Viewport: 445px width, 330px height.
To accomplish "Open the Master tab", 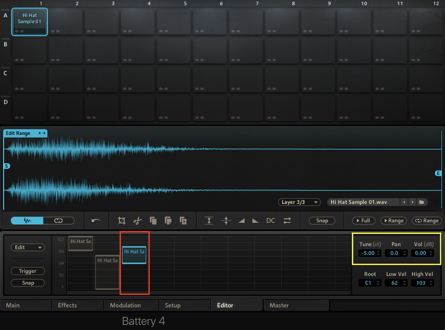I will point(296,305).
